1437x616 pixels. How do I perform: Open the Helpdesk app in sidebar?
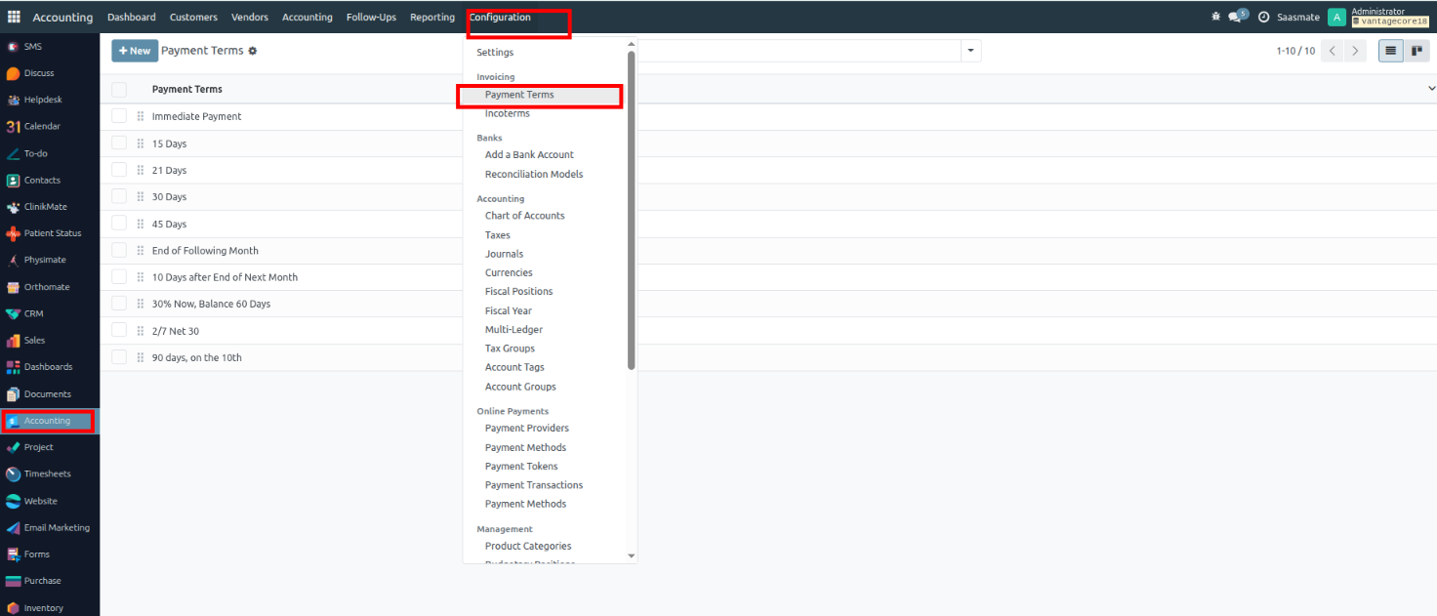(x=41, y=100)
